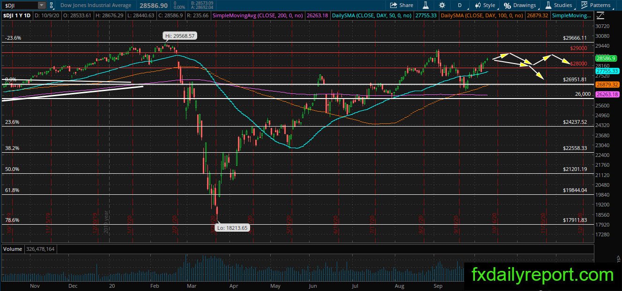Click the Nov label on time axis

35,285
